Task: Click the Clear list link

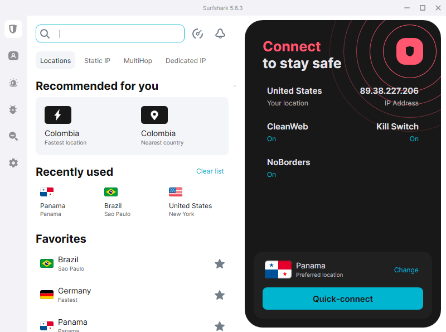Action: click(210, 171)
